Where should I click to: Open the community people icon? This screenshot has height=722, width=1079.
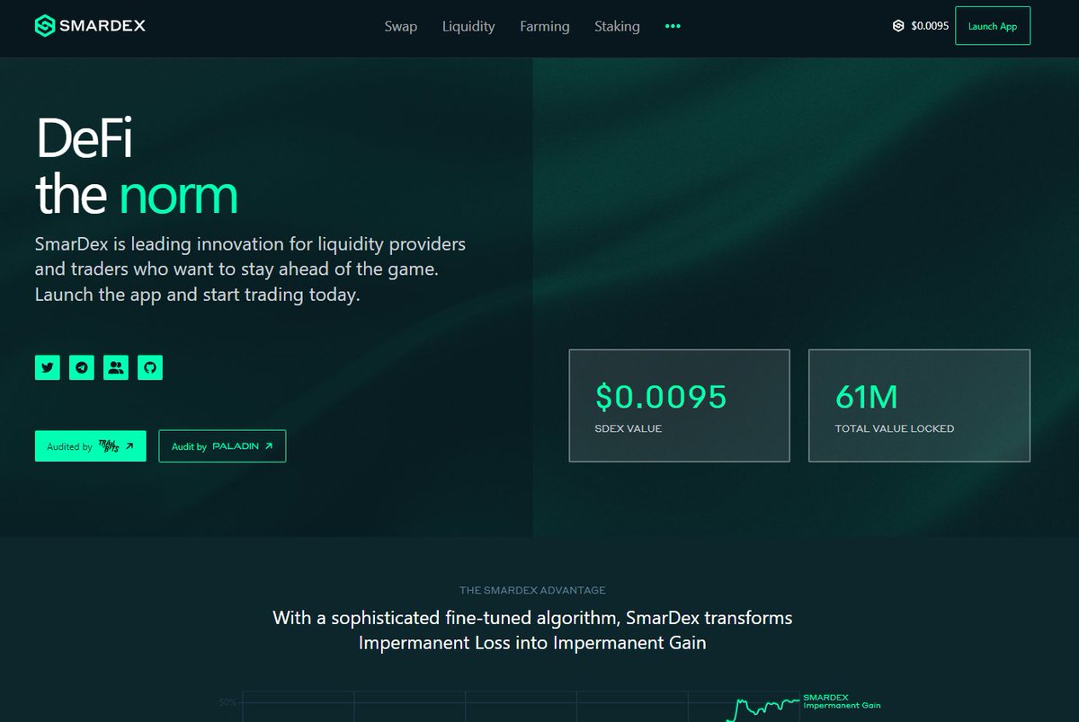point(115,367)
